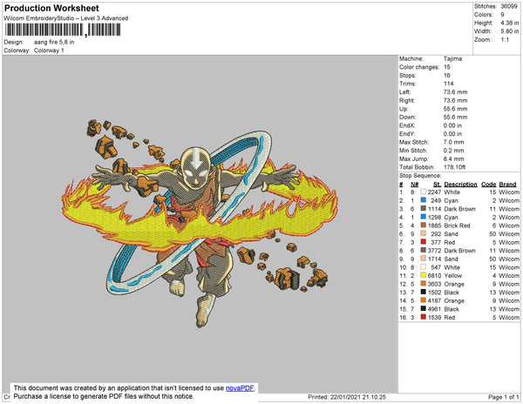The width and height of the screenshot is (523, 404).
Task: Select the Printed date 22/01/2021 21.10.25
Action: tap(358, 397)
